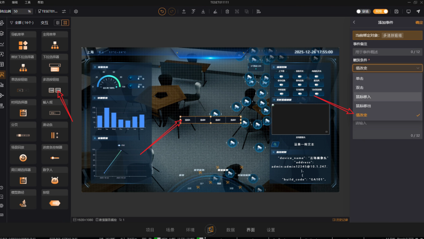
Task: Switch to the 界面 bottom tab
Action: pos(251,230)
